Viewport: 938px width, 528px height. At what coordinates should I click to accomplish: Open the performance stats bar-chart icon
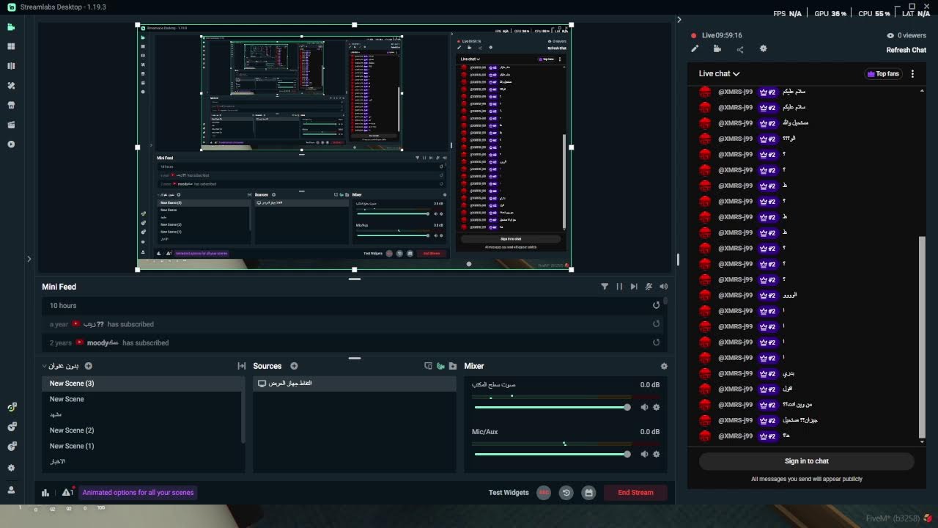(x=45, y=493)
